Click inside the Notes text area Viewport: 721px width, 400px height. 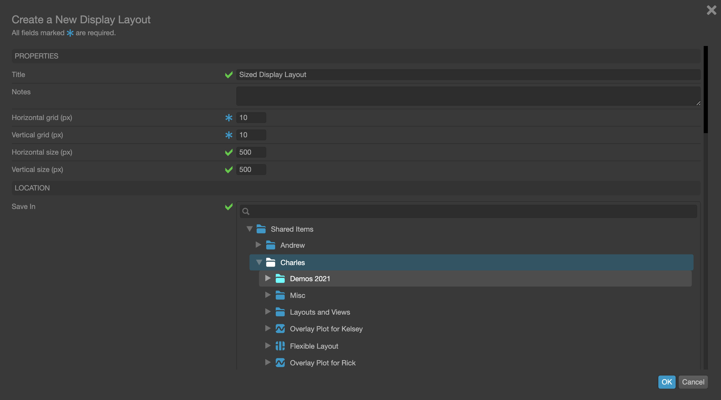pos(467,96)
